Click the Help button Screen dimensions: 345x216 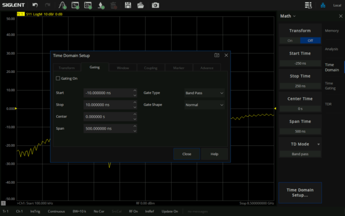(214, 154)
